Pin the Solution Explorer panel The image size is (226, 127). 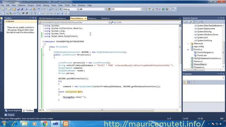221,18
